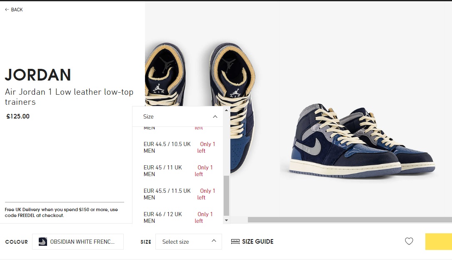This screenshot has width=452, height=270.
Task: Select EUR 45 / 11 UK size
Action: [177, 171]
